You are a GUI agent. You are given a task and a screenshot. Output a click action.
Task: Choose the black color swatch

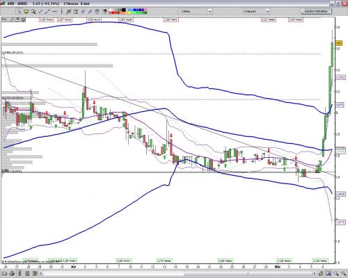124,10
